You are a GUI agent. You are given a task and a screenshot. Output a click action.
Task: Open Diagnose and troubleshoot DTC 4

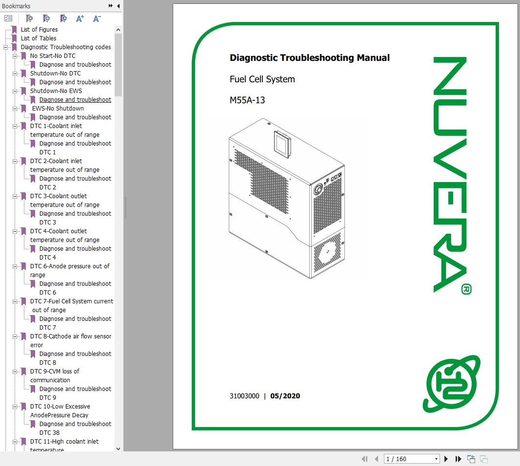pyautogui.click(x=75, y=253)
